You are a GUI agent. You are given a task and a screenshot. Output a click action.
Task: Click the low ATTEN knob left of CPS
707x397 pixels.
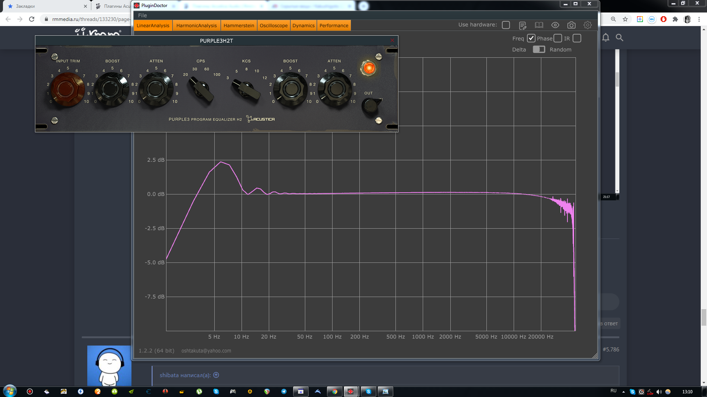pos(156,89)
